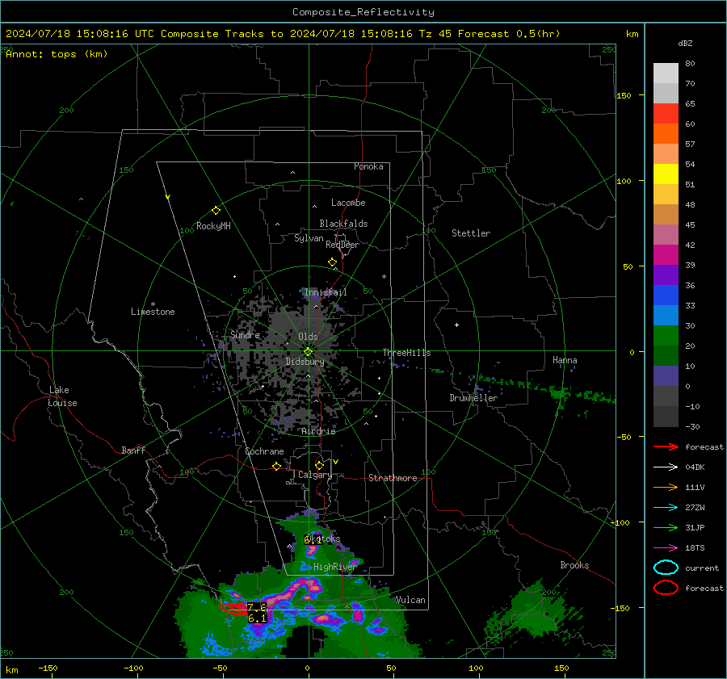Click the dBZ legend heading

(x=685, y=43)
